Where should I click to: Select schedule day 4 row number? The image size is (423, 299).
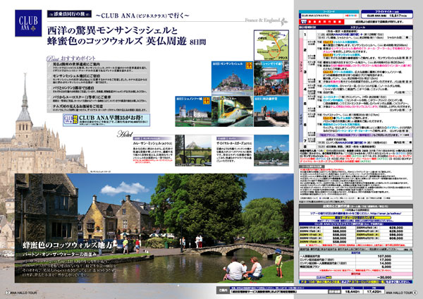tap(305, 89)
